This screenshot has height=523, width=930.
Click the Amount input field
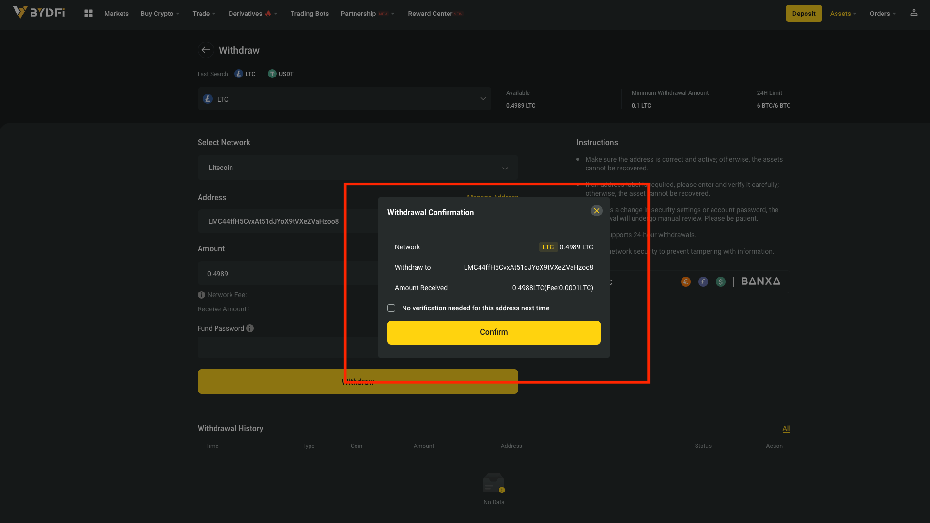pyautogui.click(x=288, y=273)
